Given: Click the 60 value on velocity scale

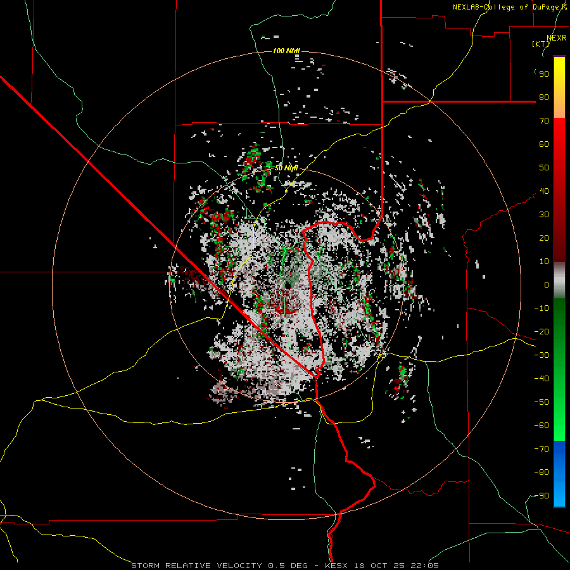Looking at the screenshot, I should [544, 144].
